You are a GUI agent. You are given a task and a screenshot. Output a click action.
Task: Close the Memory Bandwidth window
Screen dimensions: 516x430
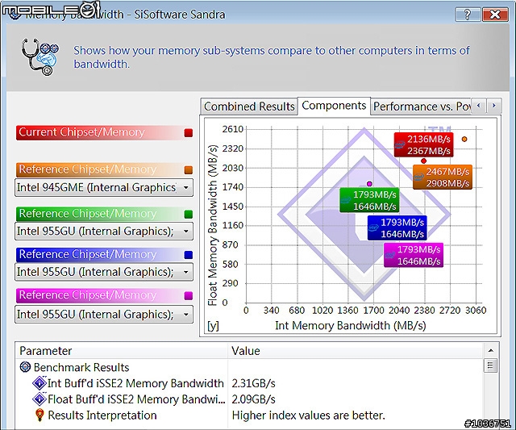[494, 15]
